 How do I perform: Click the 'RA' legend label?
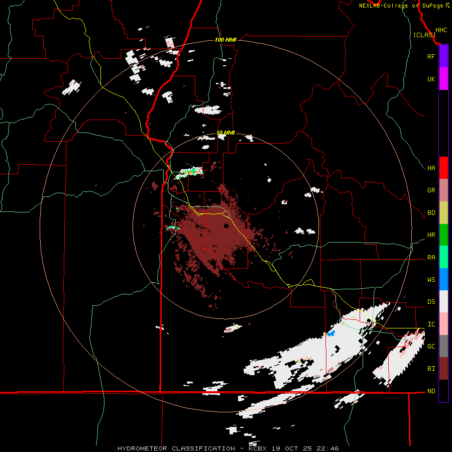pos(431,258)
